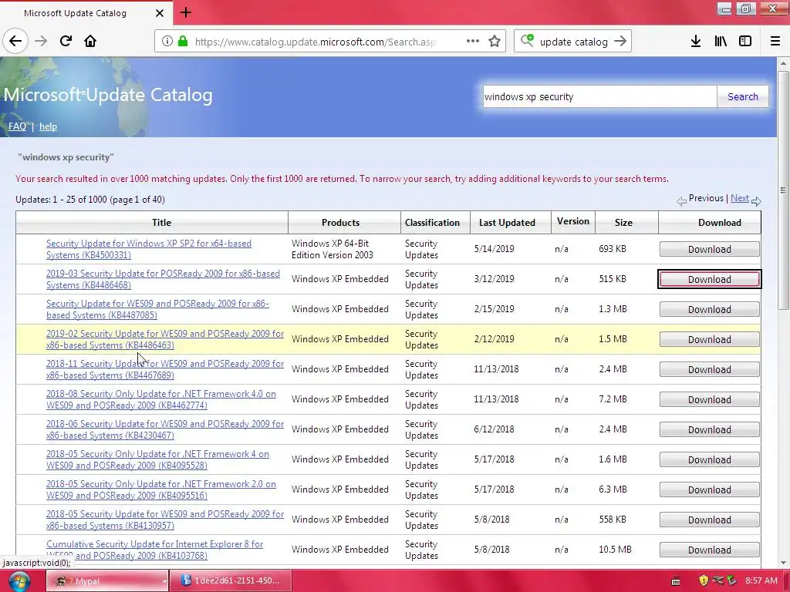Download the 10.5 MB Internet Explorer 8 update
The image size is (790, 592).
pyautogui.click(x=710, y=550)
